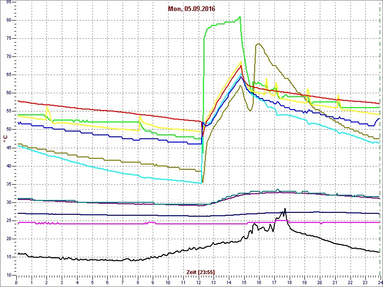Pick hour 18 label on the time axis

click(289, 282)
